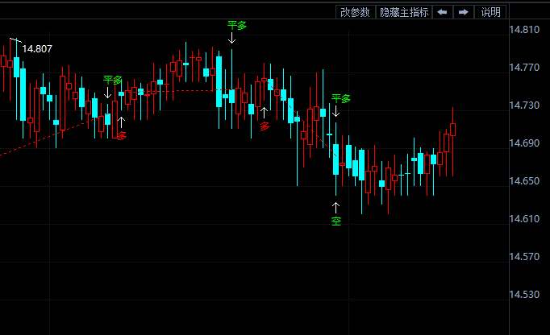Image resolution: width=550 pixels, height=335 pixels.
Task: Click the down arrow under the topmost 平多
Action: coord(231,38)
